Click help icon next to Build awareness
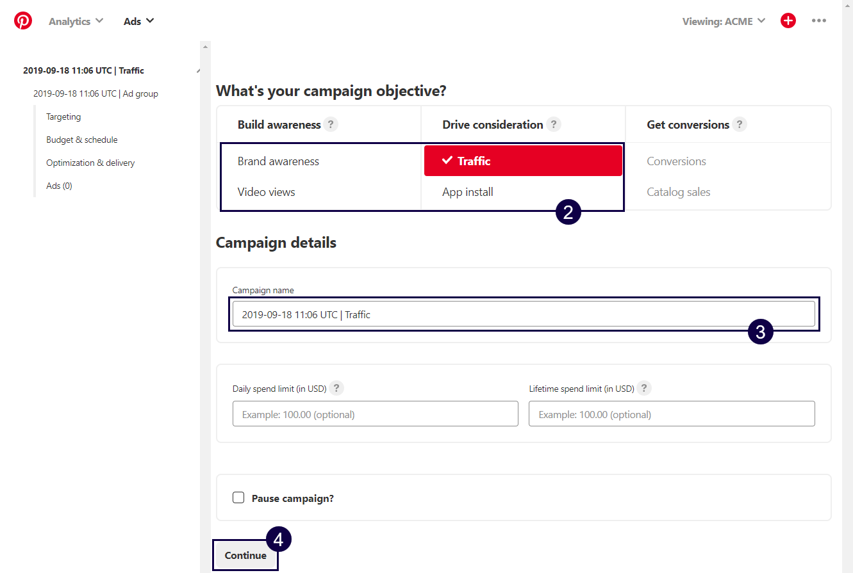 [331, 125]
